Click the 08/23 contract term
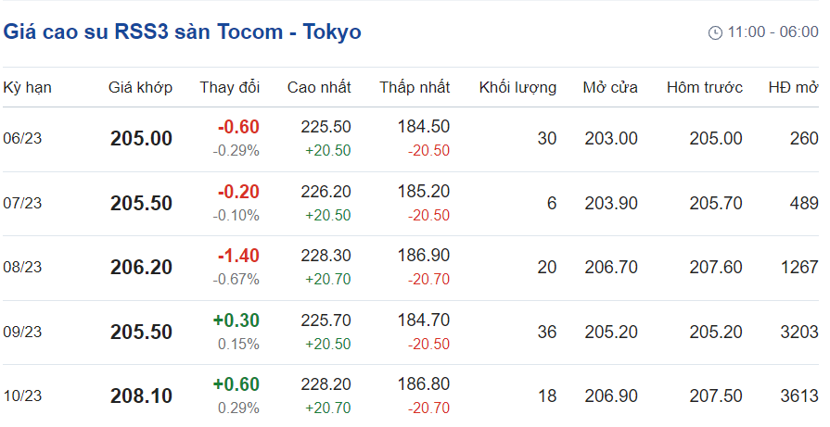 [23, 268]
